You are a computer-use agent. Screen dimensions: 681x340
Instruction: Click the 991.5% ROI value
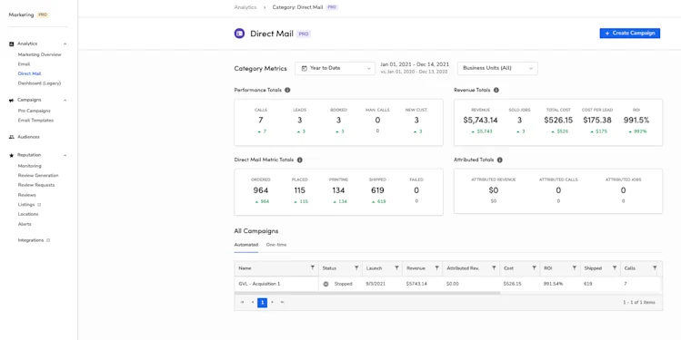click(x=636, y=121)
